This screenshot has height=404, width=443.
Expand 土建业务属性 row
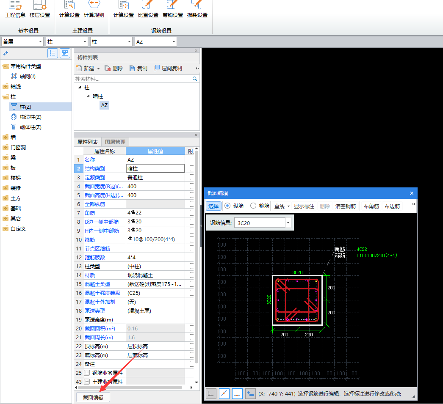coord(87,382)
